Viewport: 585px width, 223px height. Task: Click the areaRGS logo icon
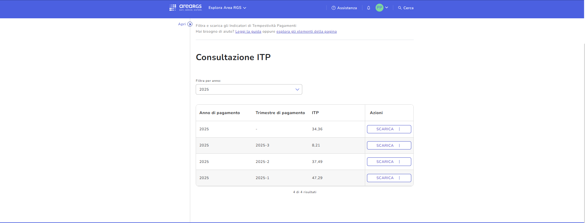(173, 8)
